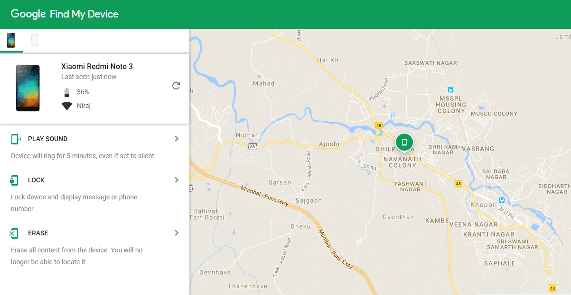Click the route 48 shield near Yashwant Nagar
This screenshot has width=571, height=295.
pyautogui.click(x=458, y=183)
